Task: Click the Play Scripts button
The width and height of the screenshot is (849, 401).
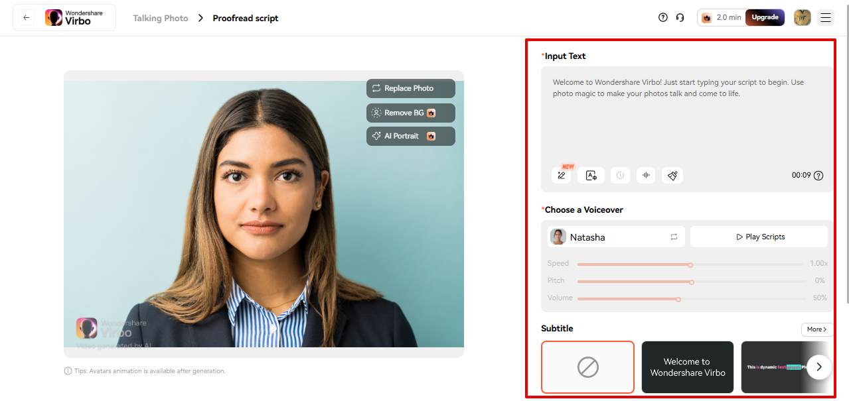Action: [x=759, y=237]
